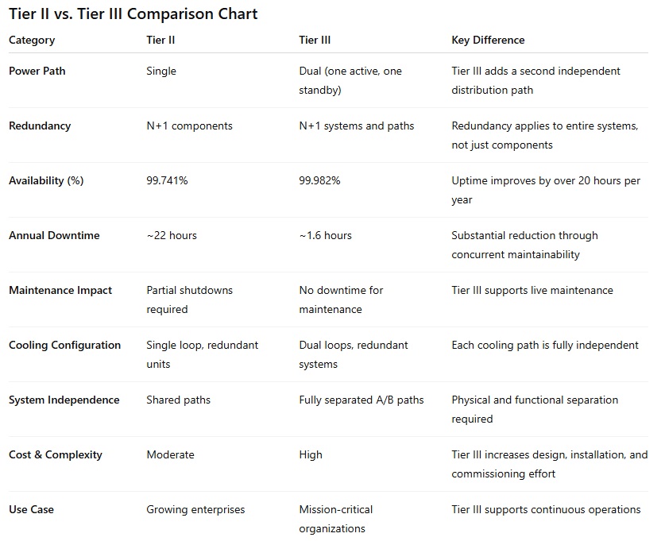Select the '~1.6 hours' downtime cell
The height and width of the screenshot is (541, 665).
pyautogui.click(x=325, y=235)
